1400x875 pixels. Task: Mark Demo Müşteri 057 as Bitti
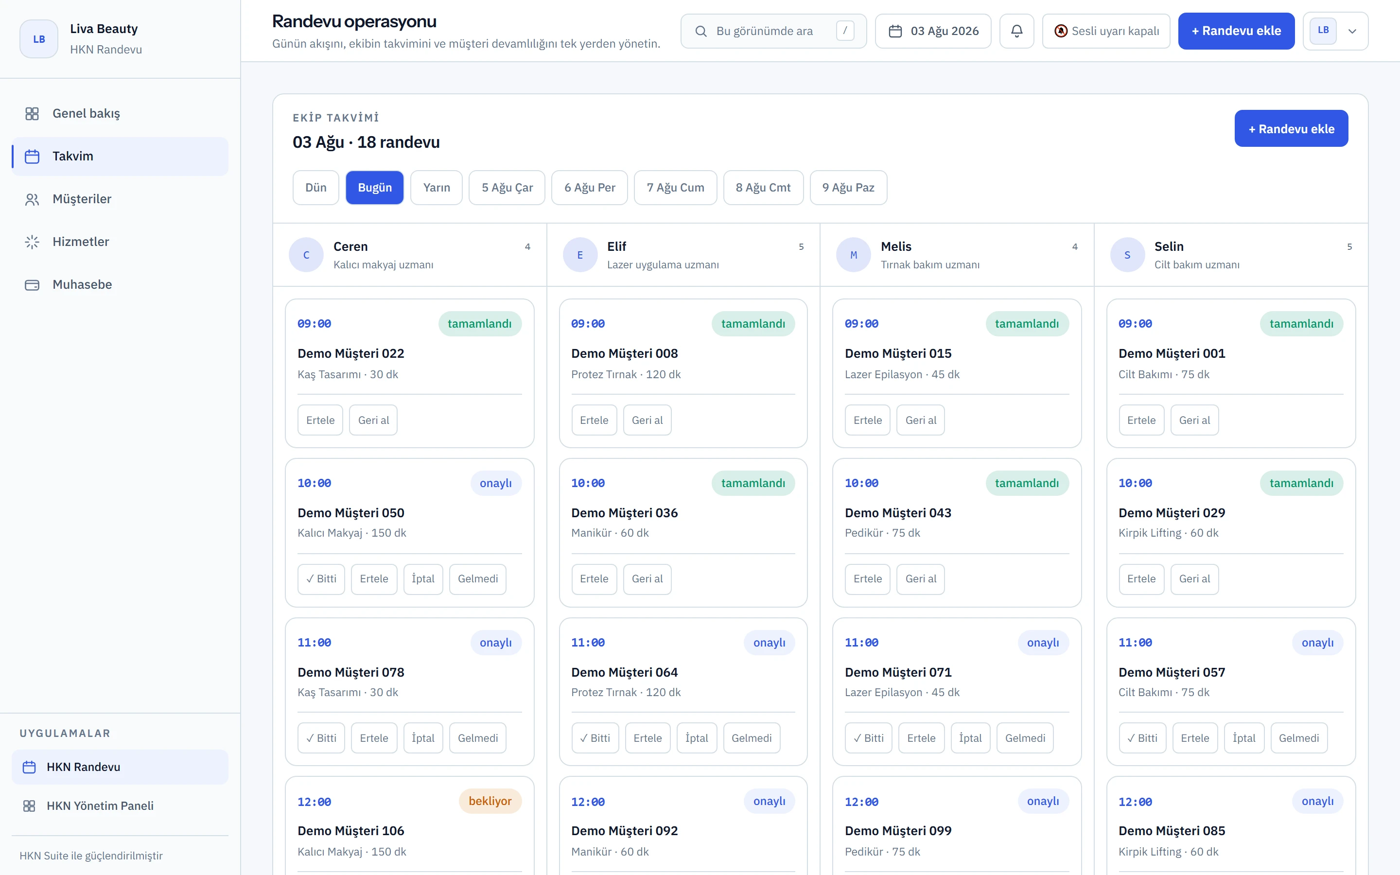click(1142, 738)
